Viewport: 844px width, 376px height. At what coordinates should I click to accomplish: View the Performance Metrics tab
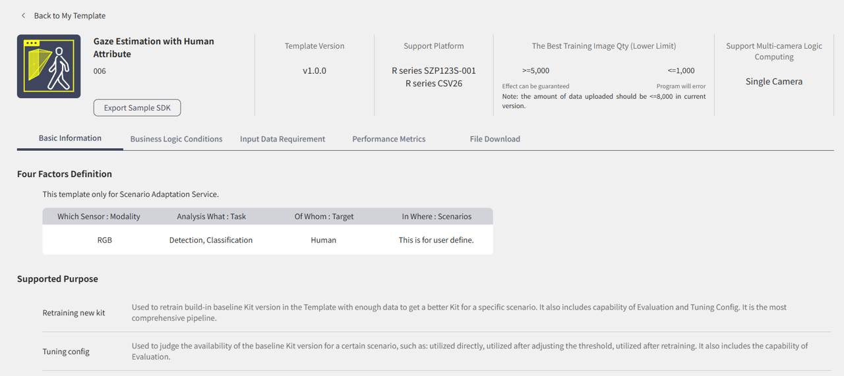[x=388, y=139]
